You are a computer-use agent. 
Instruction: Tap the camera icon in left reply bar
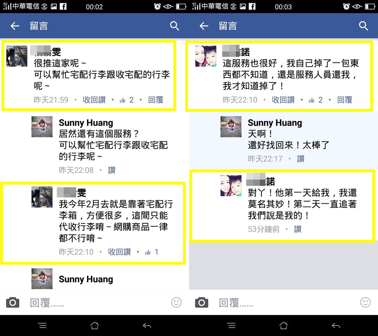[x=13, y=303]
